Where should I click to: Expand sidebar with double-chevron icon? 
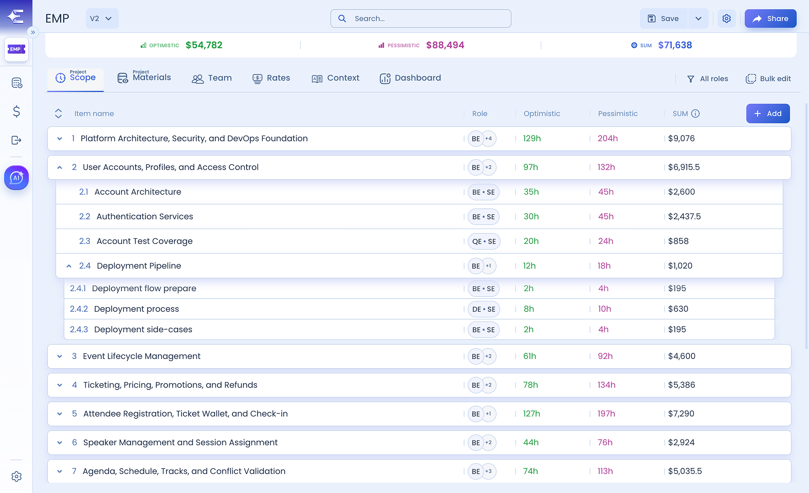33,32
